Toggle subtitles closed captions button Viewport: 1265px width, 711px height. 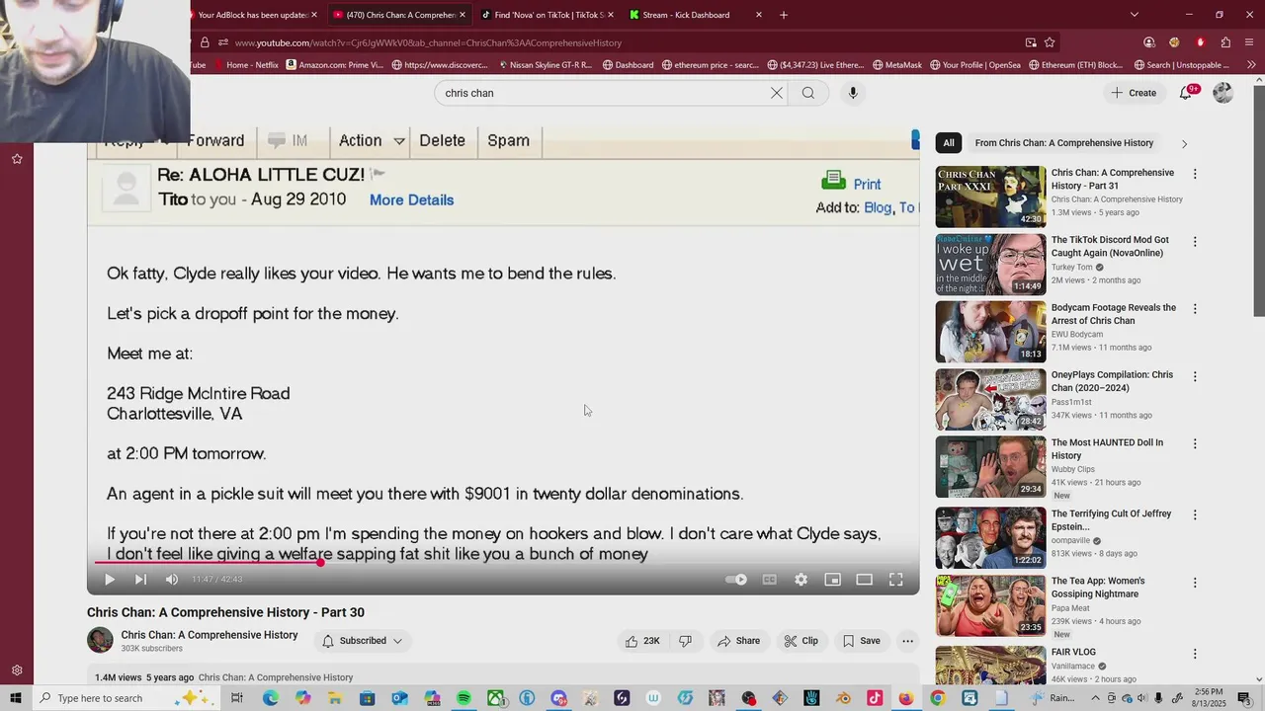tap(769, 580)
